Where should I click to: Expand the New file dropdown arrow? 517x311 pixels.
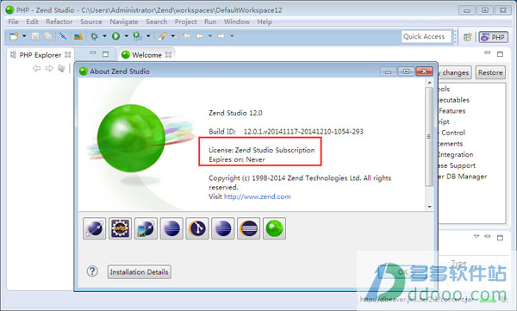point(24,36)
